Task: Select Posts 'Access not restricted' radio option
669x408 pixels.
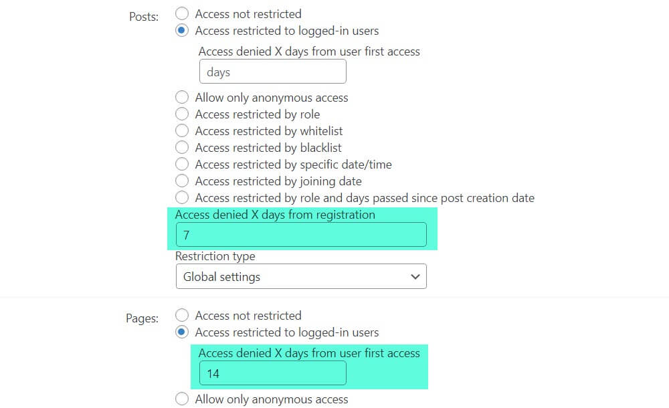Action: tap(182, 13)
